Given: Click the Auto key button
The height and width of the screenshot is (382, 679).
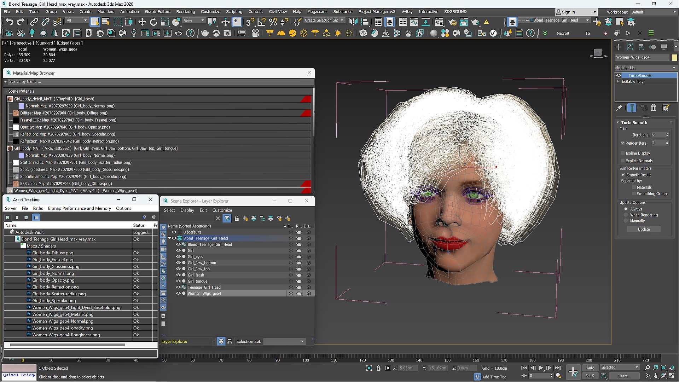Looking at the screenshot, I should click(x=590, y=368).
